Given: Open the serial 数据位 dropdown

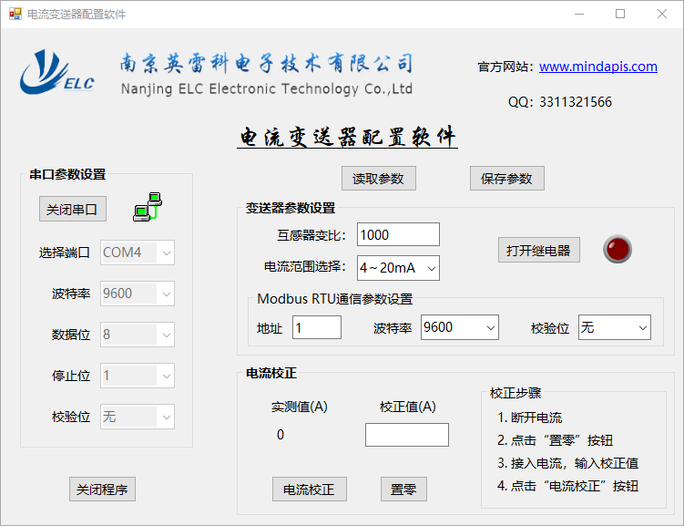Looking at the screenshot, I should [138, 335].
